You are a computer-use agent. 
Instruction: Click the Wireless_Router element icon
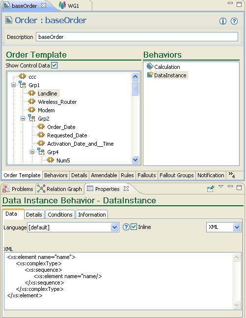point(31,101)
